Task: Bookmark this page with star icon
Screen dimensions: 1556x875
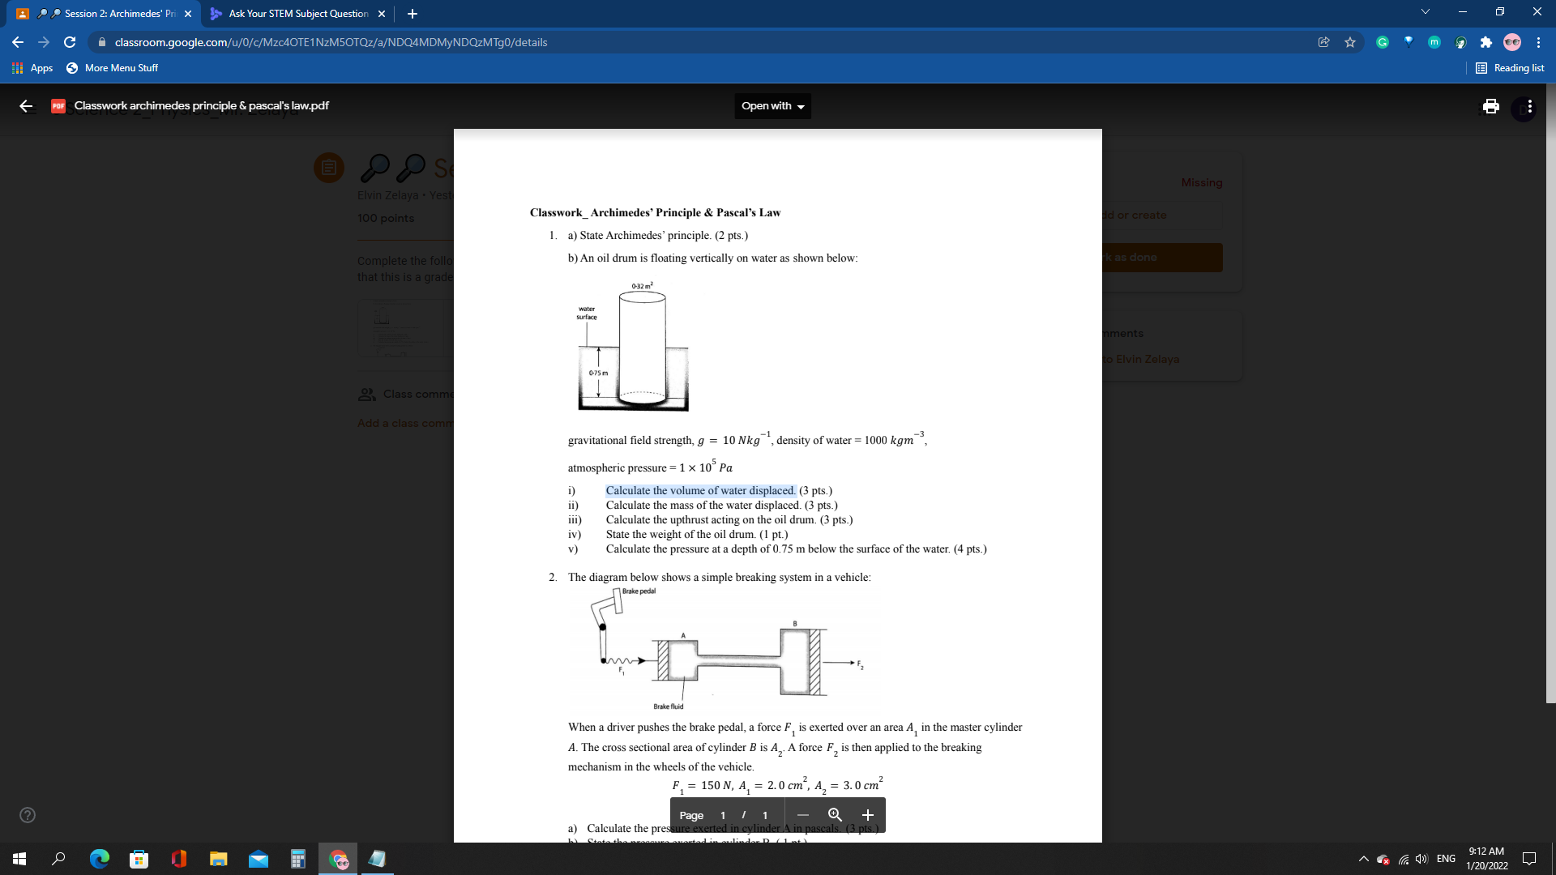Action: (x=1350, y=42)
